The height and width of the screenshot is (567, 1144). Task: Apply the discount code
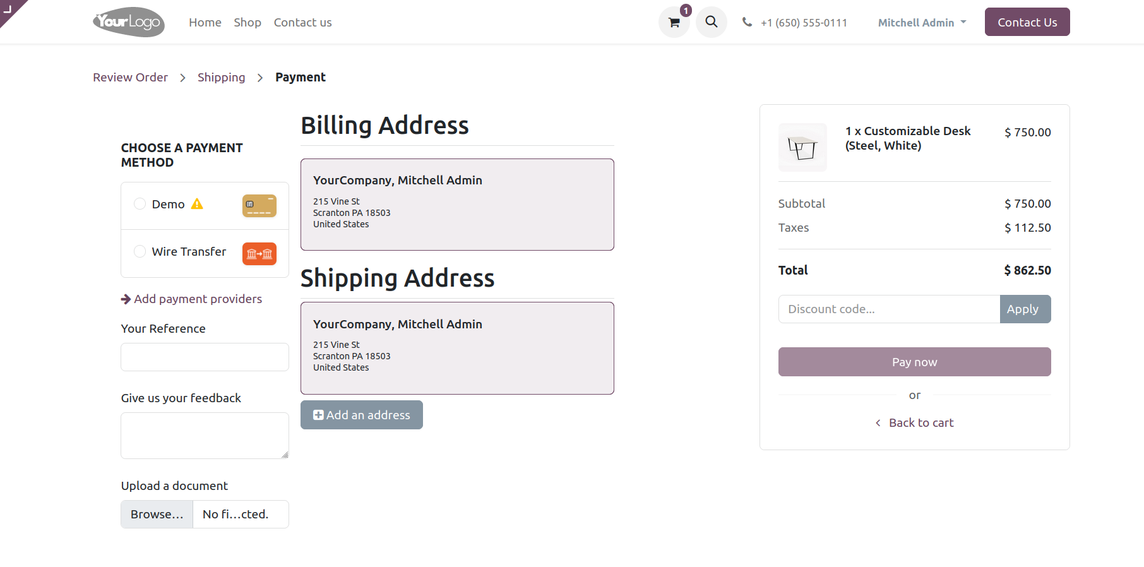[1025, 309]
